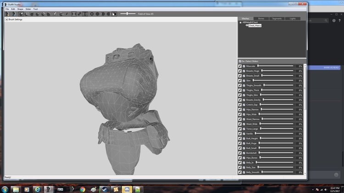Click the cube view toolbar icon
Viewport: 344px width, 193px height.
click(x=114, y=14)
